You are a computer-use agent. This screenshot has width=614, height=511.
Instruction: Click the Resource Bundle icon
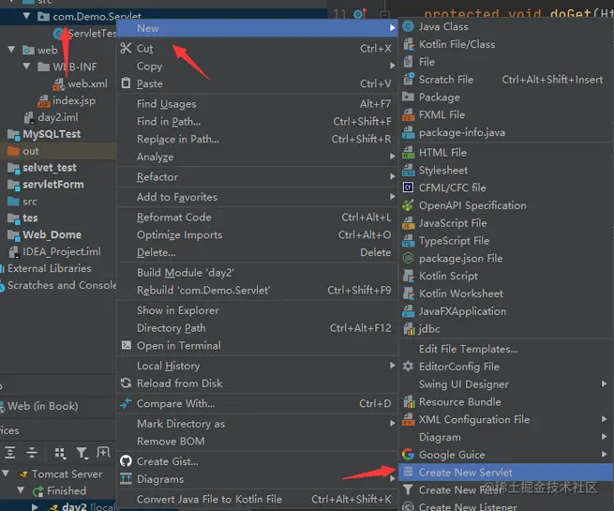(x=408, y=401)
